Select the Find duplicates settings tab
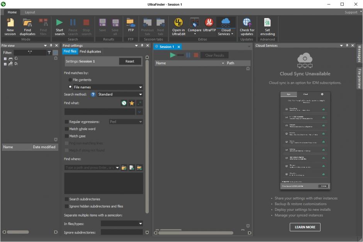Viewport: 363px width, 242px height. coord(90,51)
